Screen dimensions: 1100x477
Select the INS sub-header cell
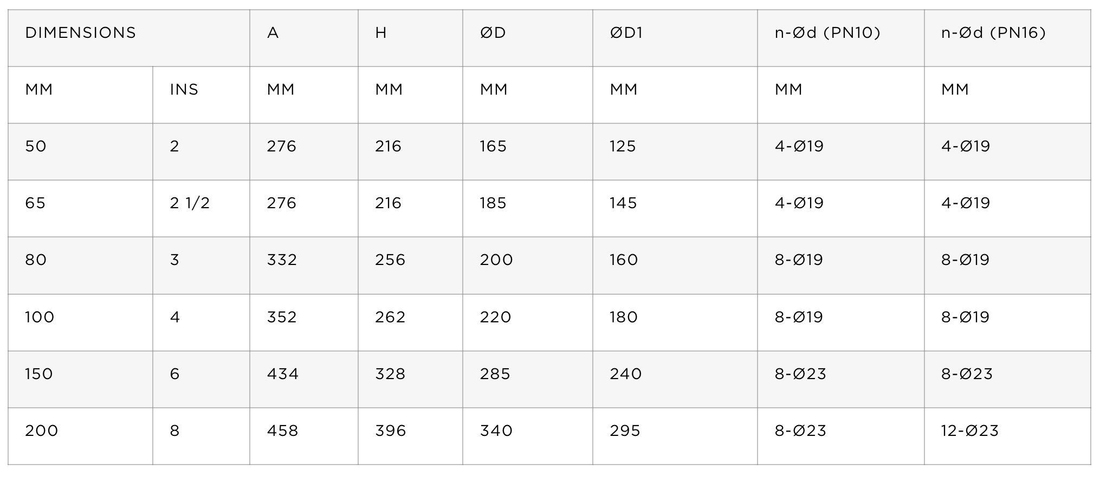[201, 95]
